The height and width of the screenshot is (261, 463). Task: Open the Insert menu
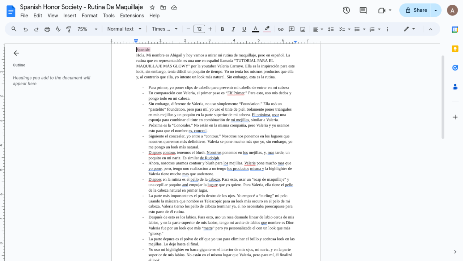point(70,16)
